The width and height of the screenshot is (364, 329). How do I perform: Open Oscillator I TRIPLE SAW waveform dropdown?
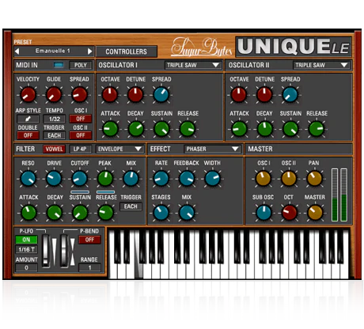(x=193, y=65)
